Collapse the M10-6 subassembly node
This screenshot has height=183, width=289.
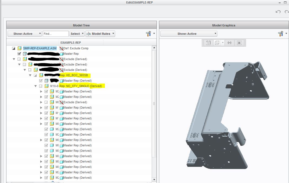36,86
